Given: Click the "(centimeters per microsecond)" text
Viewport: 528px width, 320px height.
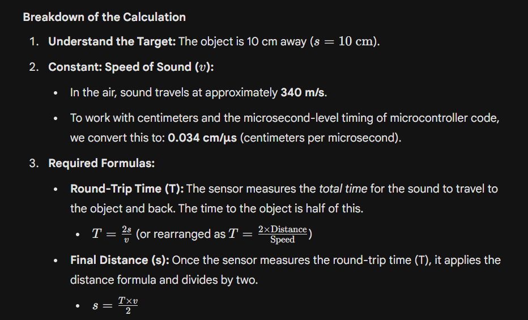Looking at the screenshot, I should [x=320, y=138].
